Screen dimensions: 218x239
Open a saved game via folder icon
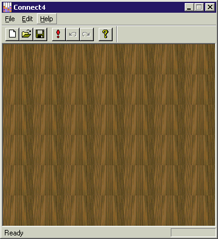[x=26, y=34]
